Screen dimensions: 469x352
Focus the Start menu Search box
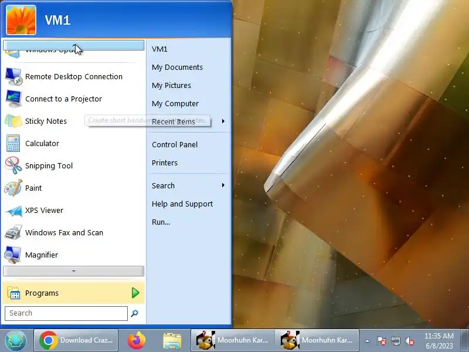tap(66, 313)
